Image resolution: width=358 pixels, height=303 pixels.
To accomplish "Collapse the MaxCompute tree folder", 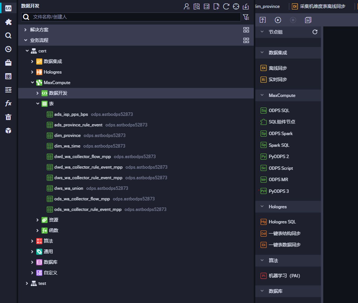I will click(32, 83).
